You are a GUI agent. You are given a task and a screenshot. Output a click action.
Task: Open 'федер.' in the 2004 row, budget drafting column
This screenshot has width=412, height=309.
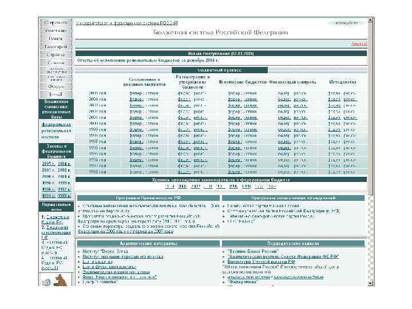(x=136, y=100)
